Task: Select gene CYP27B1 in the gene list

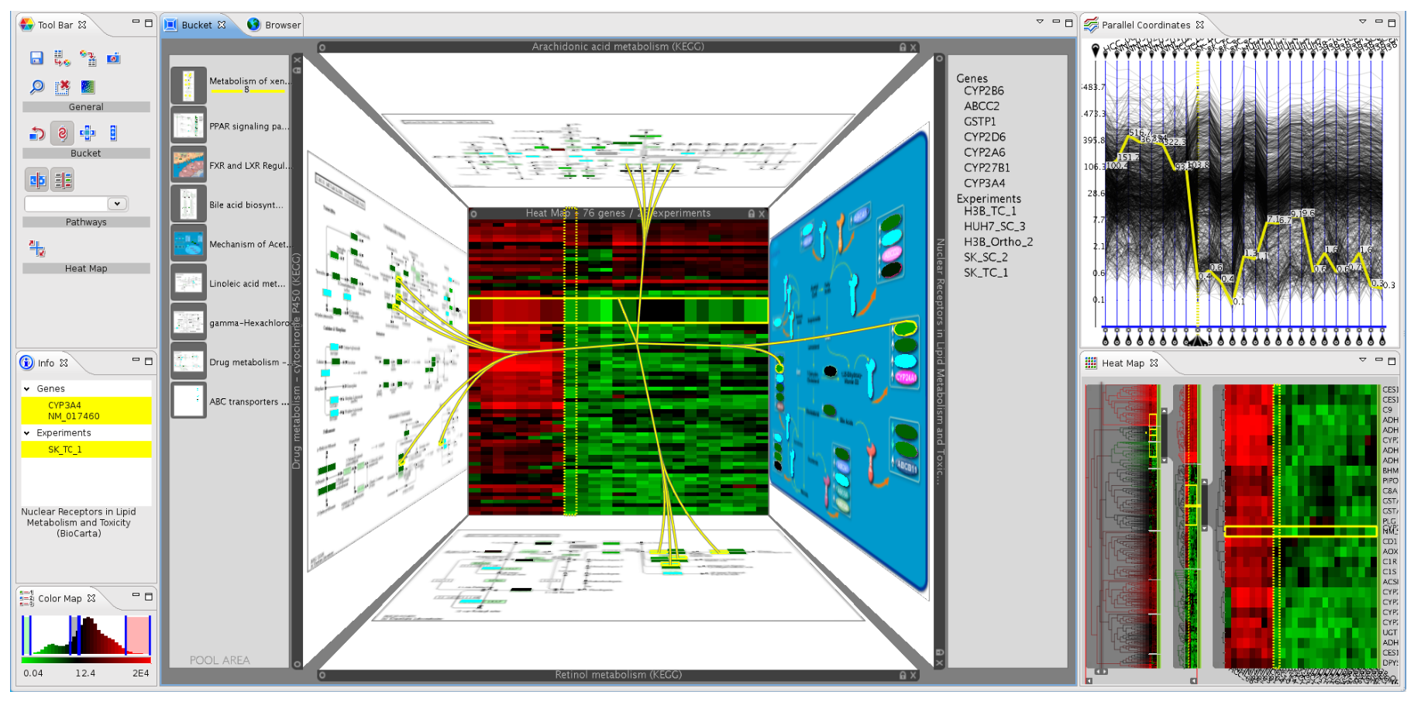Action: [x=986, y=167]
